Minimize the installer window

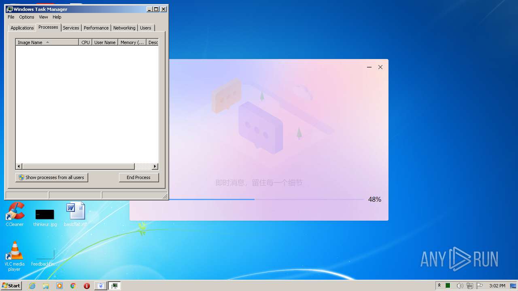369,67
